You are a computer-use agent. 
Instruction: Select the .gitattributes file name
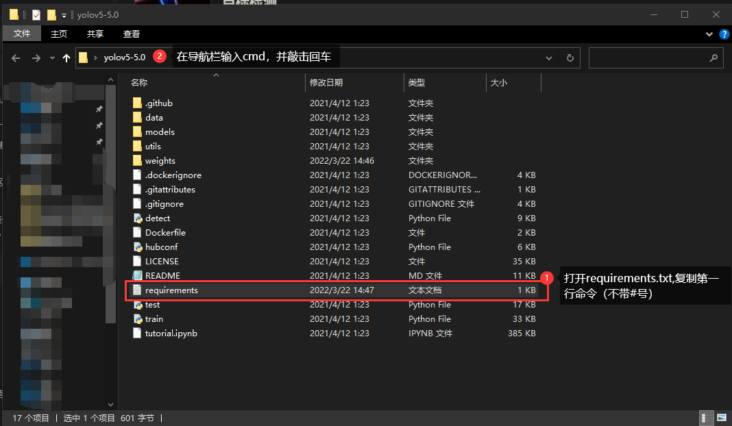[x=170, y=190]
